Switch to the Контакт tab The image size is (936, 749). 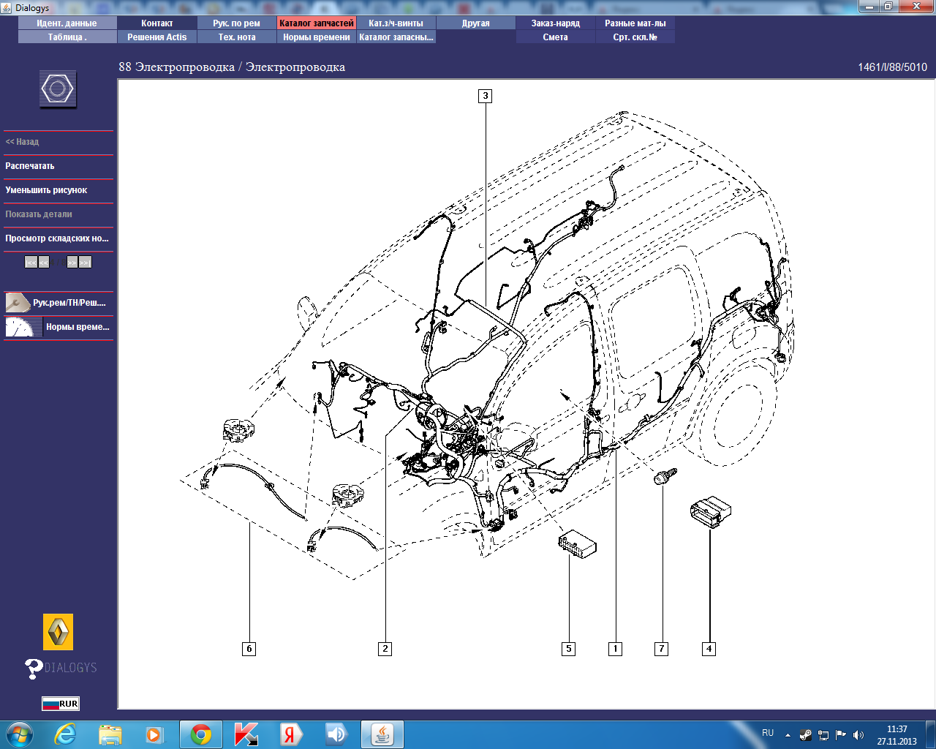click(x=157, y=23)
